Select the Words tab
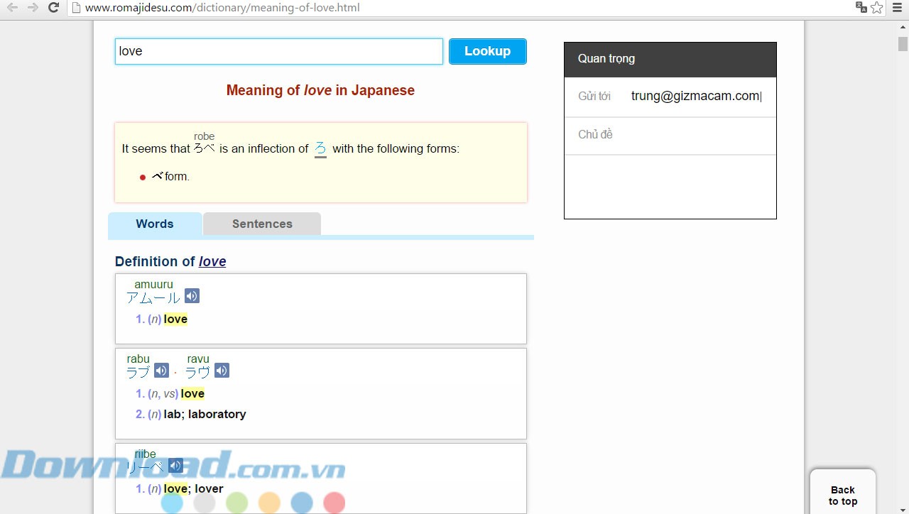Viewport: 909px width, 514px height. click(155, 224)
